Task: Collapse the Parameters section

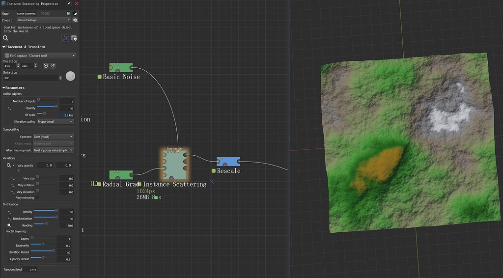Action: (4, 88)
